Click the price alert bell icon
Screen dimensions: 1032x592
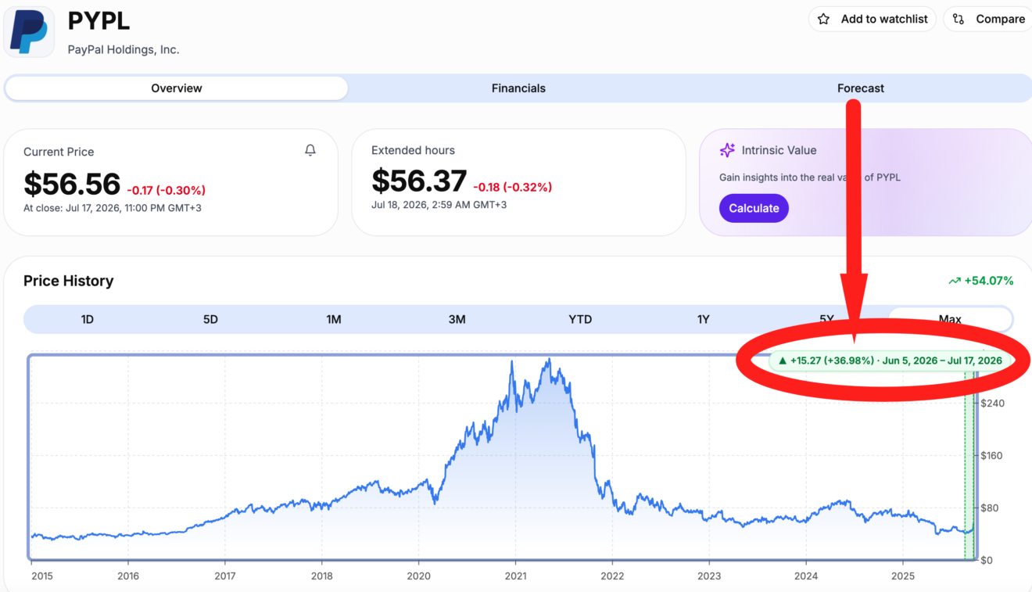310,150
